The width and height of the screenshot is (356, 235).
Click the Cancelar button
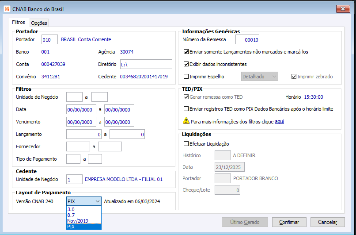coord(327,222)
